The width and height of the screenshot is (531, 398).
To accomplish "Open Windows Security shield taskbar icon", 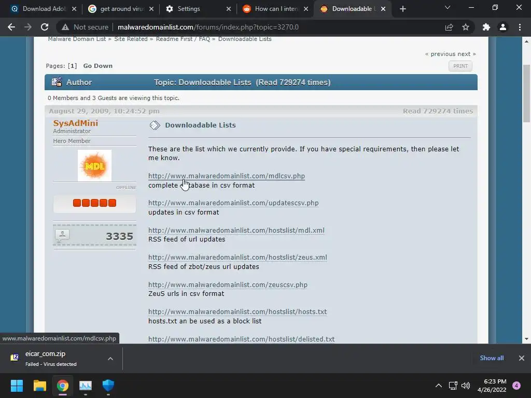I will (108, 386).
